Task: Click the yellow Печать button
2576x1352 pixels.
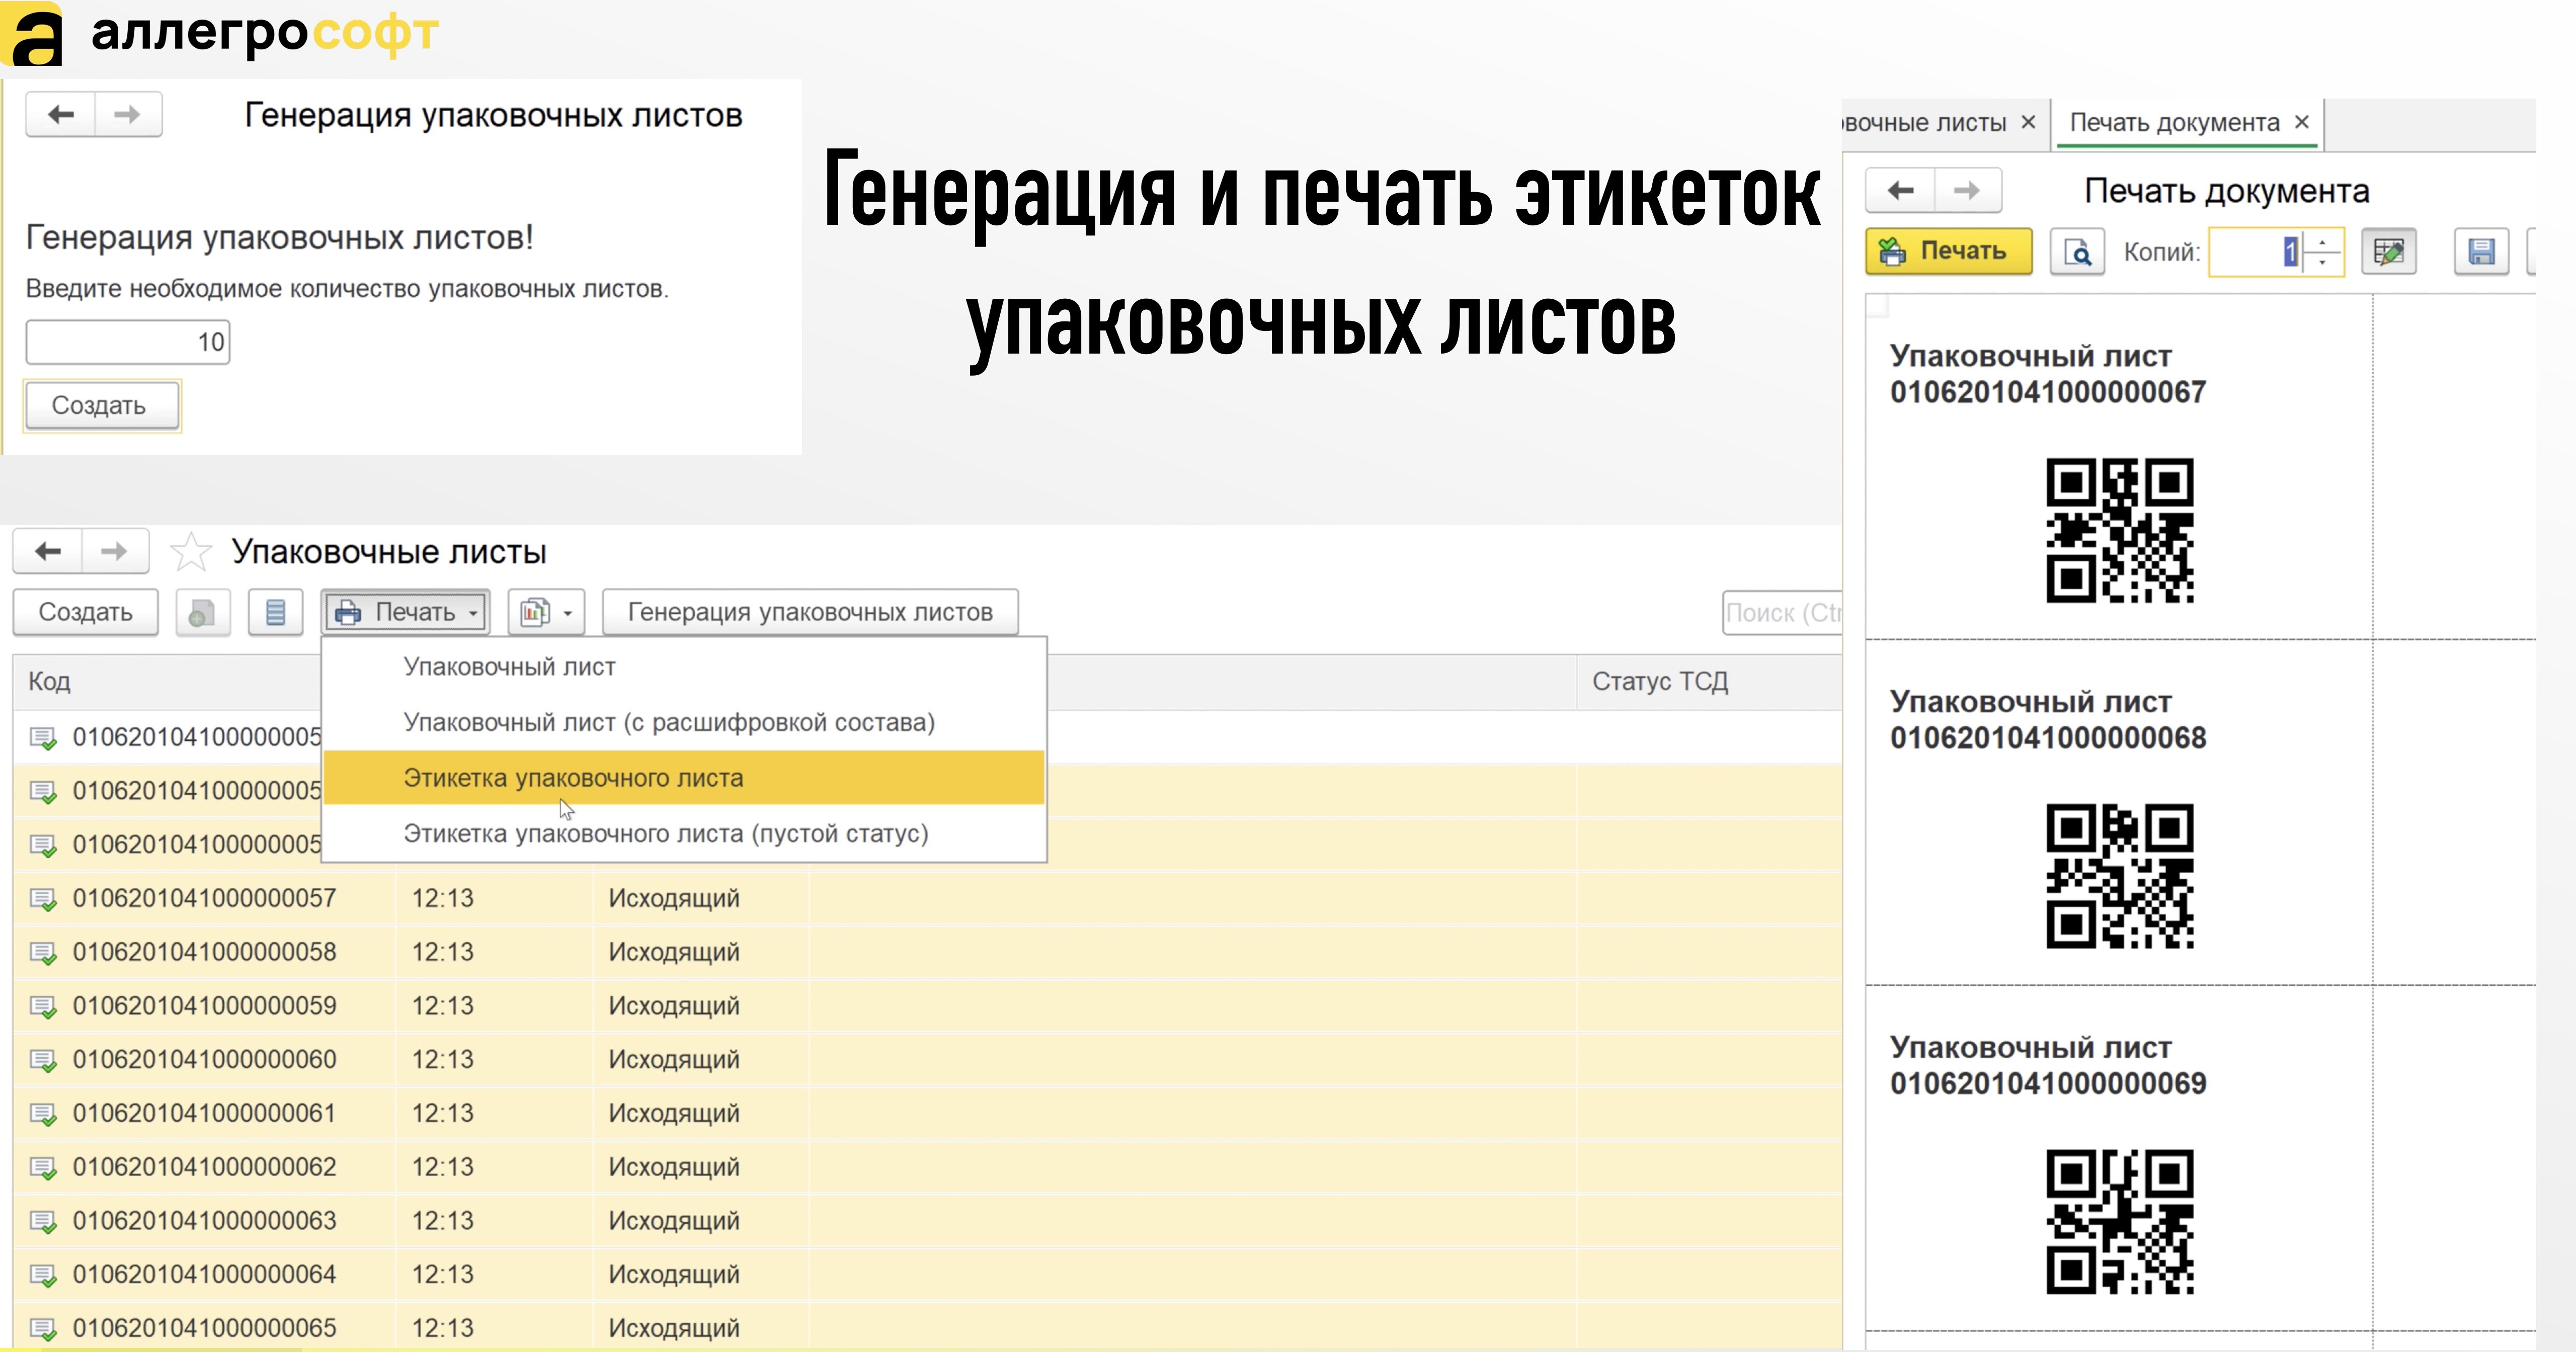Action: click(1949, 251)
